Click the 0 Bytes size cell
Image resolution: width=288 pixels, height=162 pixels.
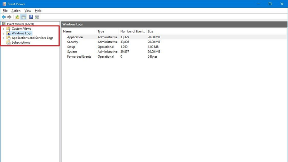152,57
